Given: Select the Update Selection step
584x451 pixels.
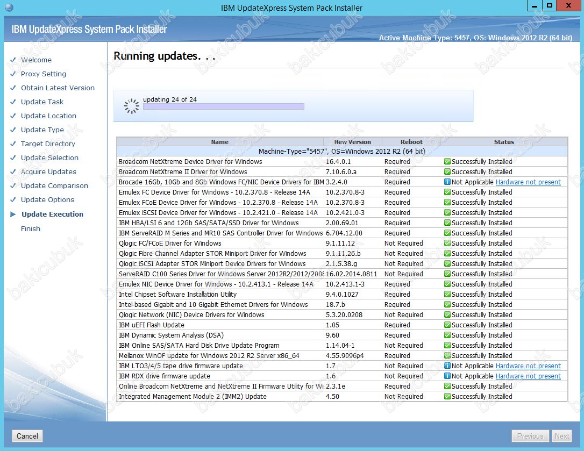Looking at the screenshot, I should (x=49, y=158).
